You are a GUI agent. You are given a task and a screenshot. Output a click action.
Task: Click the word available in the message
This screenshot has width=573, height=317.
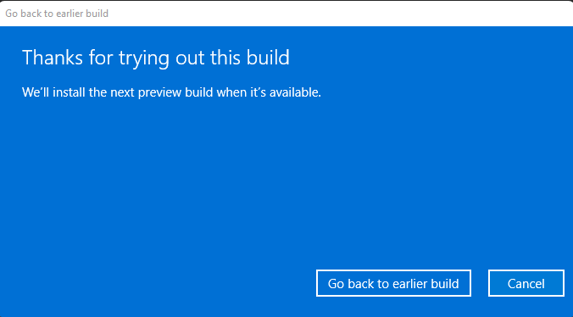click(295, 92)
